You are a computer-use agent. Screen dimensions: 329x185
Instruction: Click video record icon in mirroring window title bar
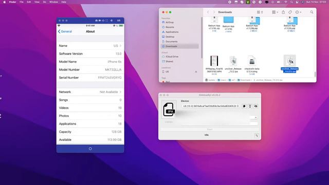tap(100, 21)
